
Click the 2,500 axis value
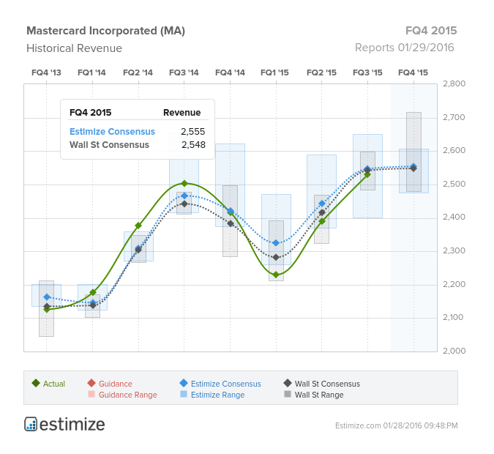pos(454,184)
